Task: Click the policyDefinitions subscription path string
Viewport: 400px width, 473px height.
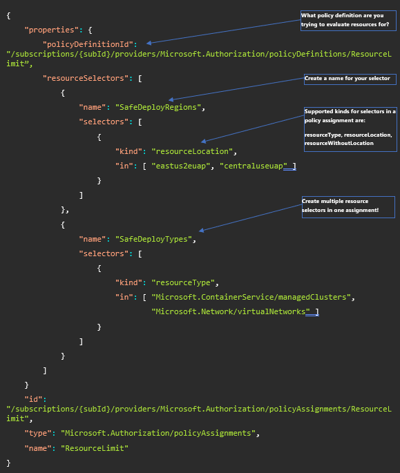Action: (199, 59)
